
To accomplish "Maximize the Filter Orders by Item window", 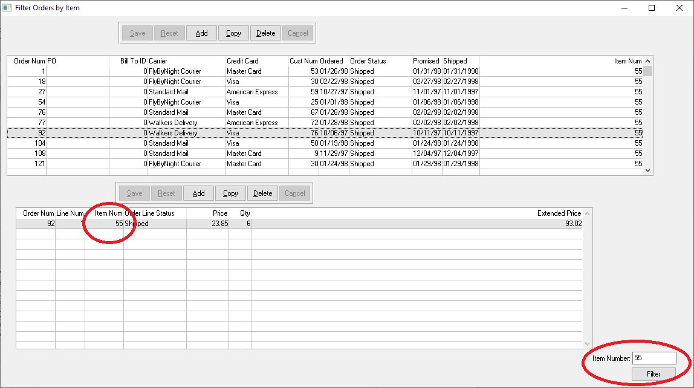I will click(652, 8).
